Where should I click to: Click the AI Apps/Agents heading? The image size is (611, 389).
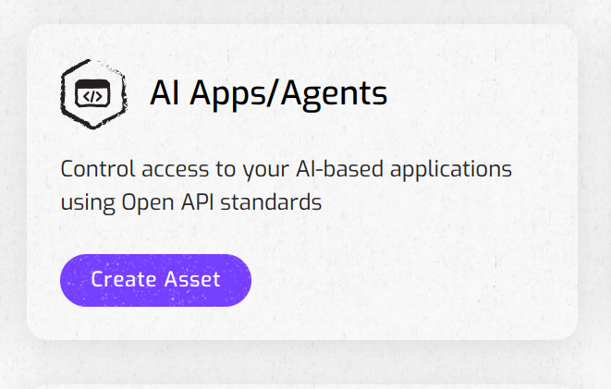click(268, 93)
